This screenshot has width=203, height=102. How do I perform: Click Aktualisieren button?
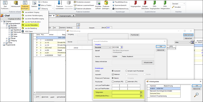pos(148,62)
